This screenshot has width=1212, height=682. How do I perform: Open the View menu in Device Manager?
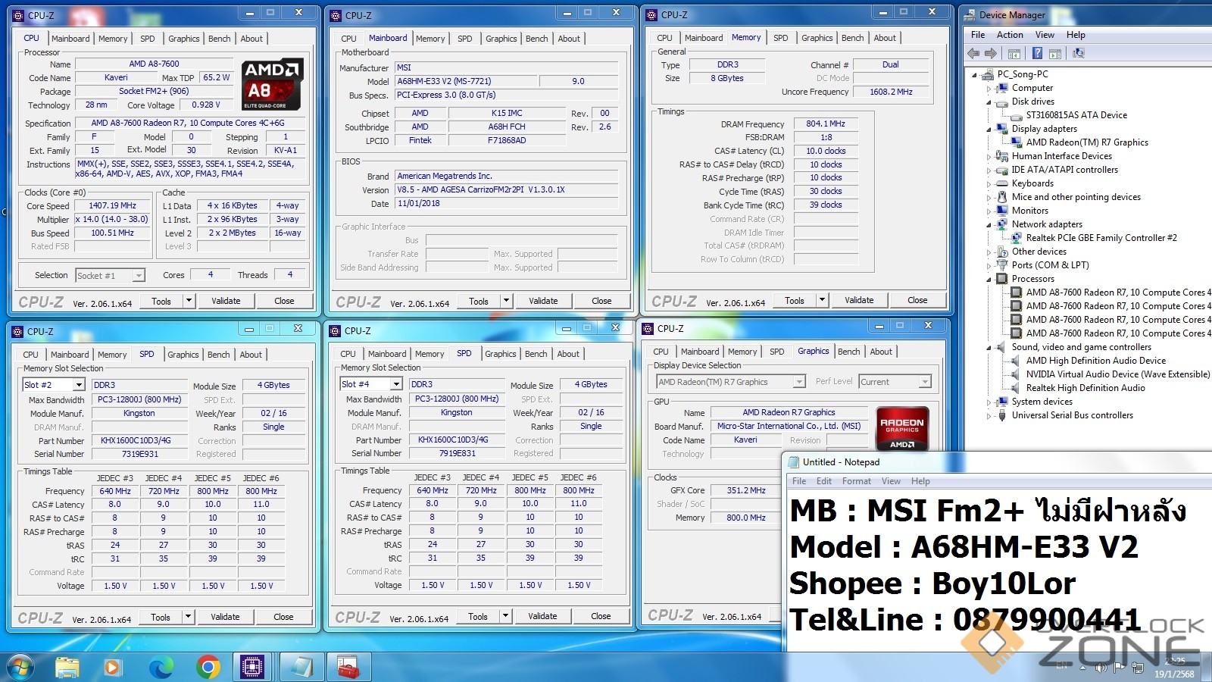point(1045,35)
